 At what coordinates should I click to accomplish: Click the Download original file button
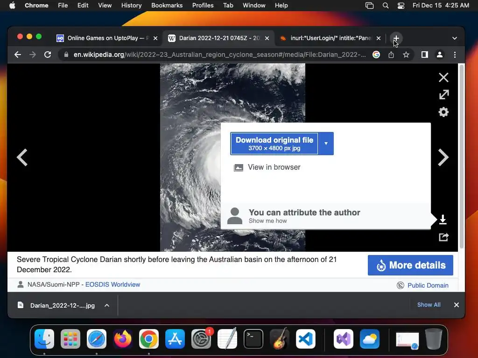274,144
